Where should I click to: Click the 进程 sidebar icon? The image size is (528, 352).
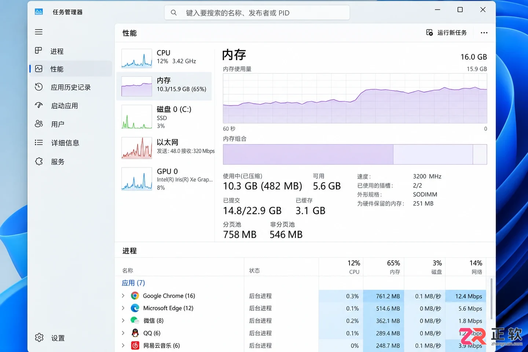(38, 51)
